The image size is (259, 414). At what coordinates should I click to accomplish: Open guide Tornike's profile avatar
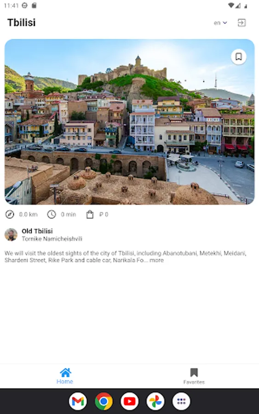click(x=11, y=235)
